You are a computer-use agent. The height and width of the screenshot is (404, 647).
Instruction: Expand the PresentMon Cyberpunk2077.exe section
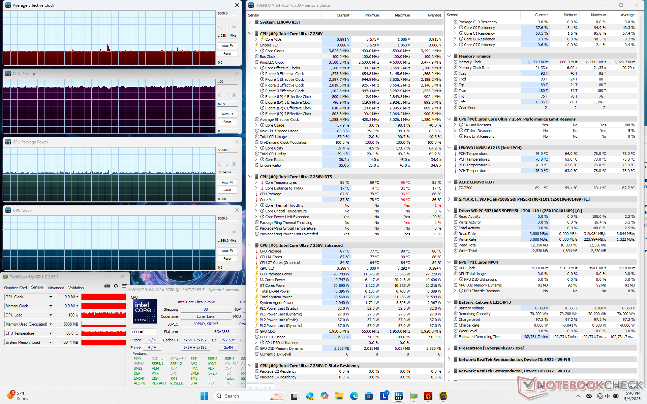point(449,348)
